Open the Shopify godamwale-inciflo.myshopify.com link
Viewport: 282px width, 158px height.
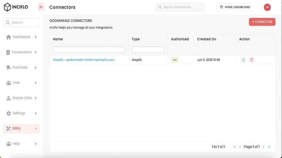coord(84,60)
